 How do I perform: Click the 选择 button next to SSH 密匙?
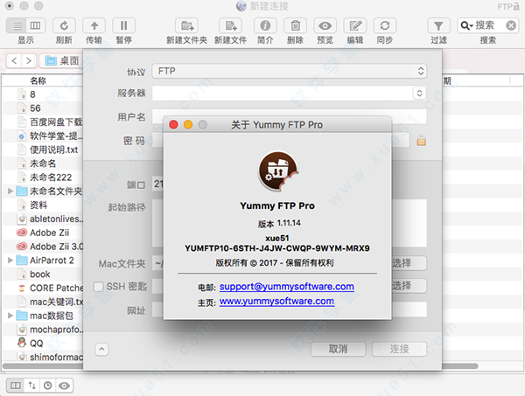(x=409, y=286)
